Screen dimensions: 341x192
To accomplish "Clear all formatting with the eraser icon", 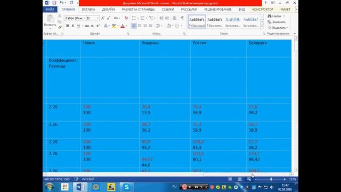I will point(126,18).
